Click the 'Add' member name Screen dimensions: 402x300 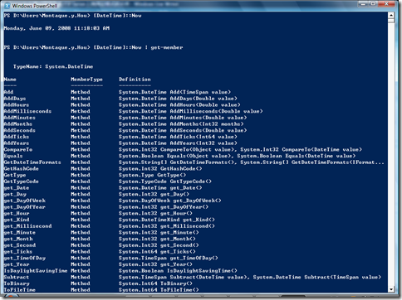click(8, 92)
